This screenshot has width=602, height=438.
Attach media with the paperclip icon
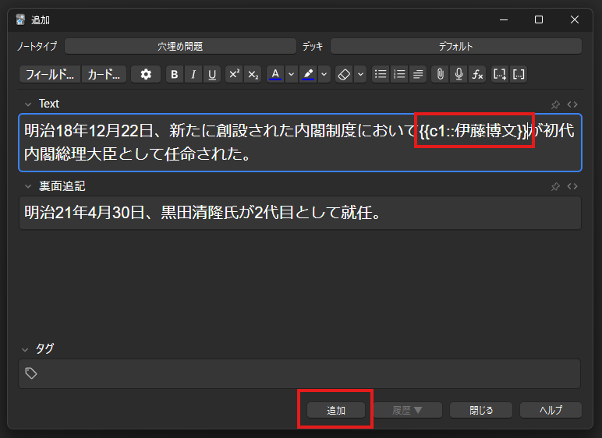[441, 75]
